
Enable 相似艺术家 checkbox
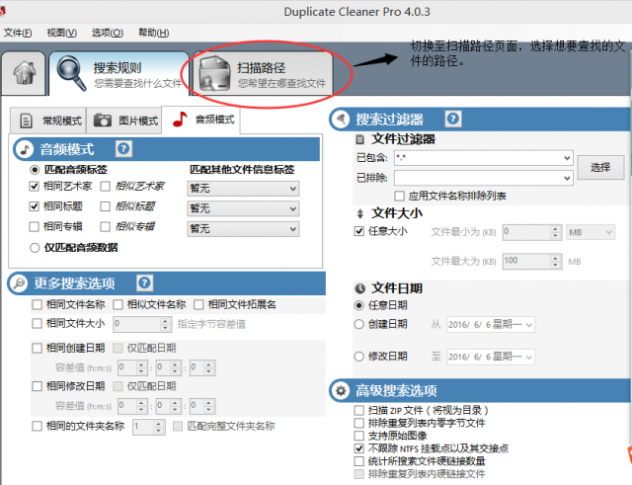(106, 187)
